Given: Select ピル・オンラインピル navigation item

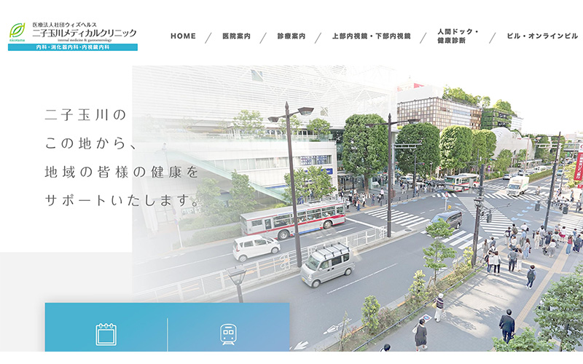Looking at the screenshot, I should click(542, 36).
